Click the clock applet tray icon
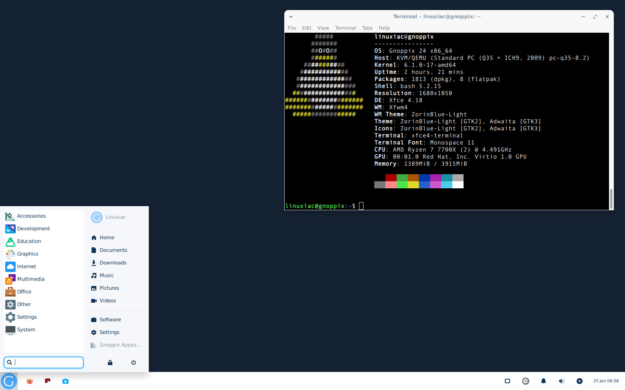Image resolution: width=625 pixels, height=390 pixels. point(526,381)
